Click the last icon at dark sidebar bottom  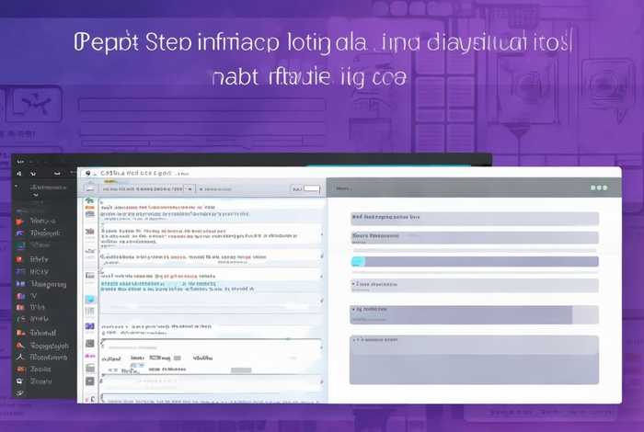[19, 393]
